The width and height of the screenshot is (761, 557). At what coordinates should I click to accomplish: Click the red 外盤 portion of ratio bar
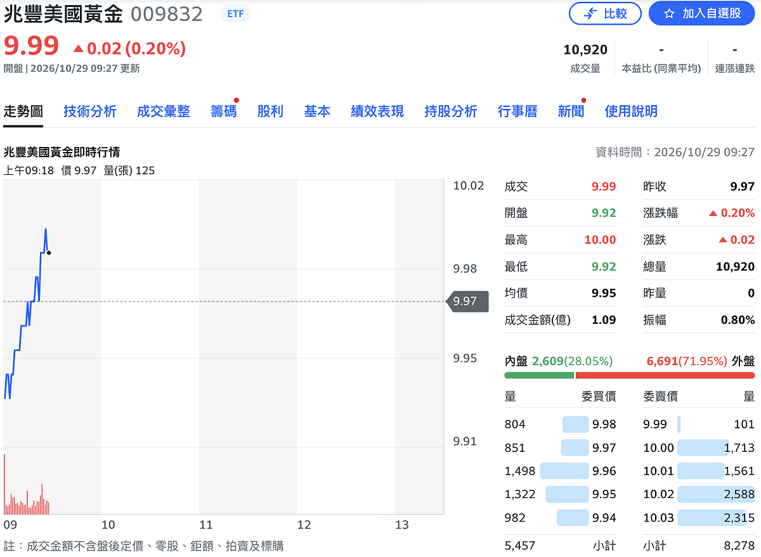click(665, 375)
